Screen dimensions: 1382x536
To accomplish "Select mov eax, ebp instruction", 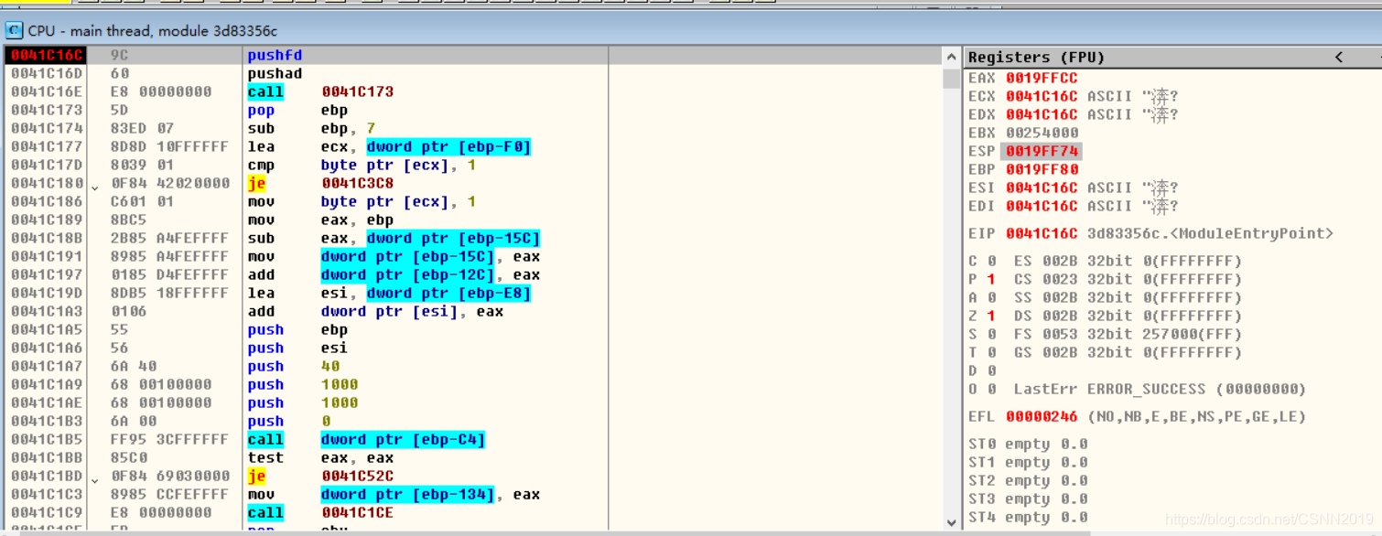I will [x=320, y=220].
